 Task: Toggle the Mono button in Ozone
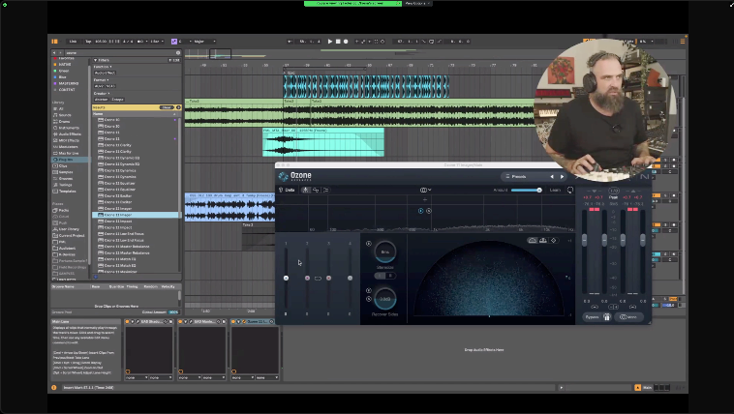coord(628,317)
